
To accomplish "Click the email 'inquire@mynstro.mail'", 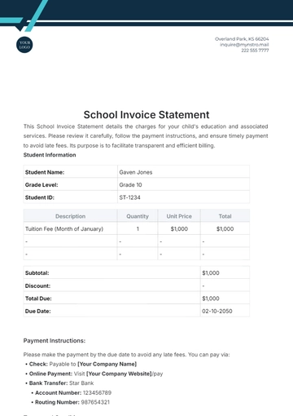I will (244, 45).
